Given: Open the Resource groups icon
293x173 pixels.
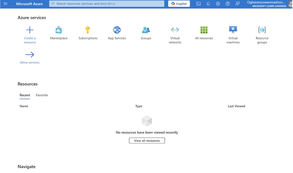Looking at the screenshot, I should pyautogui.click(x=262, y=30).
